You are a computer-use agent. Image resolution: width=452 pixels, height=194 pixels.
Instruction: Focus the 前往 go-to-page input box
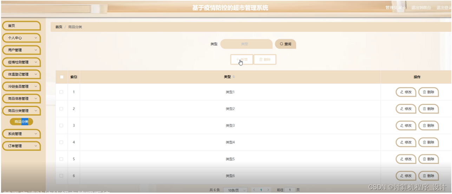(290, 190)
